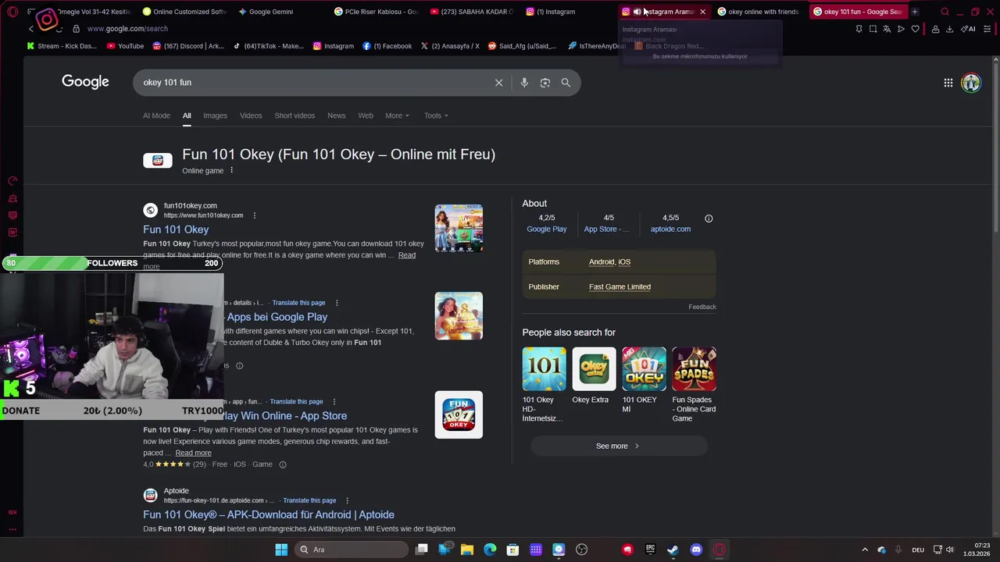Click the search query input field
The image size is (1000, 562).
(x=312, y=83)
